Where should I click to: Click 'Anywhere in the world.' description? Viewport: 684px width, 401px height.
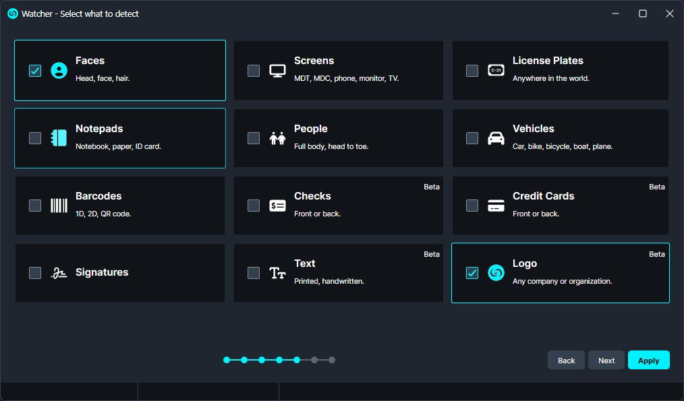(x=551, y=78)
